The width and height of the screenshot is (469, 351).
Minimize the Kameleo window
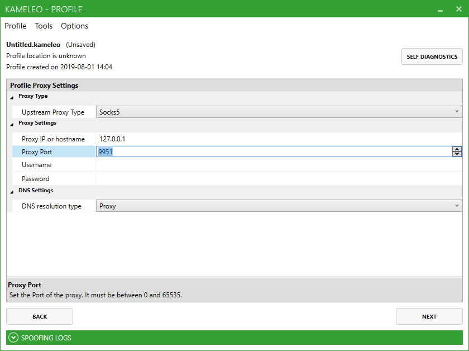[x=440, y=10]
